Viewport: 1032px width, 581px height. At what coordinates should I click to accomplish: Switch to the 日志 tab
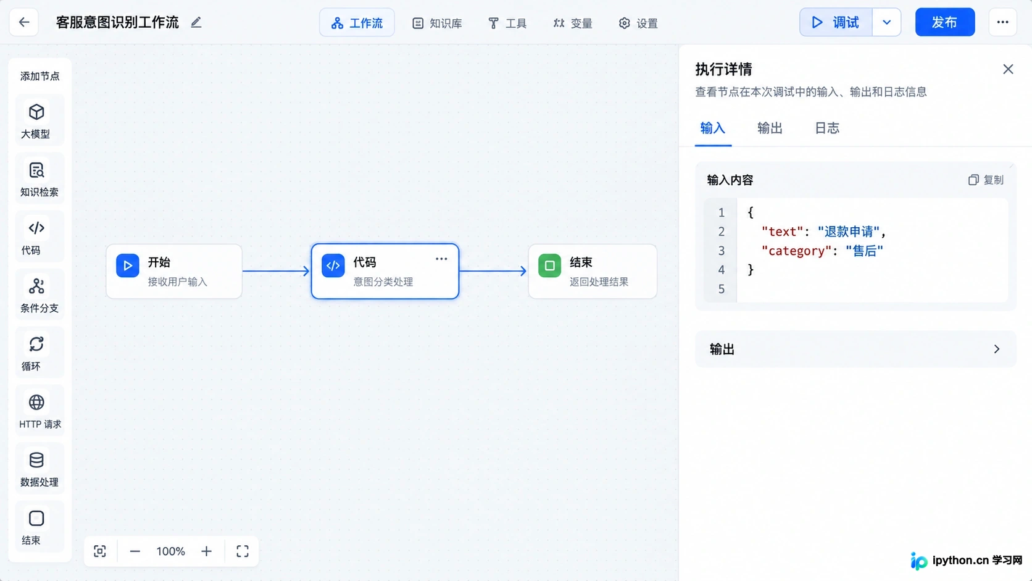827,128
